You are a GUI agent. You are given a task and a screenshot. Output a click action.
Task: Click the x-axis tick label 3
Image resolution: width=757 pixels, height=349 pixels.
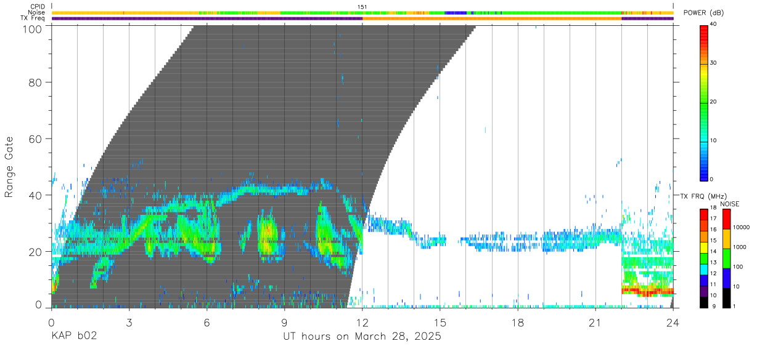(129, 322)
